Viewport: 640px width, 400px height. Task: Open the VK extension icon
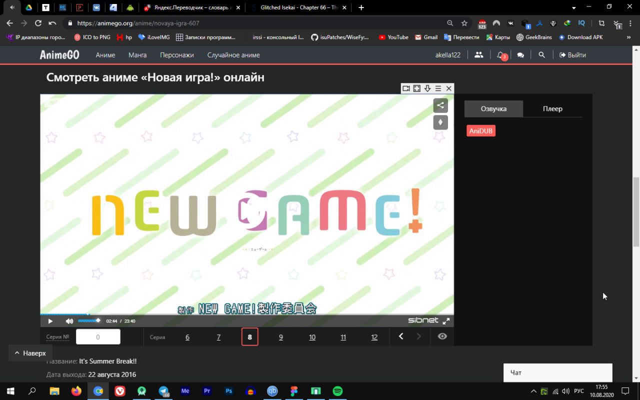[510, 23]
